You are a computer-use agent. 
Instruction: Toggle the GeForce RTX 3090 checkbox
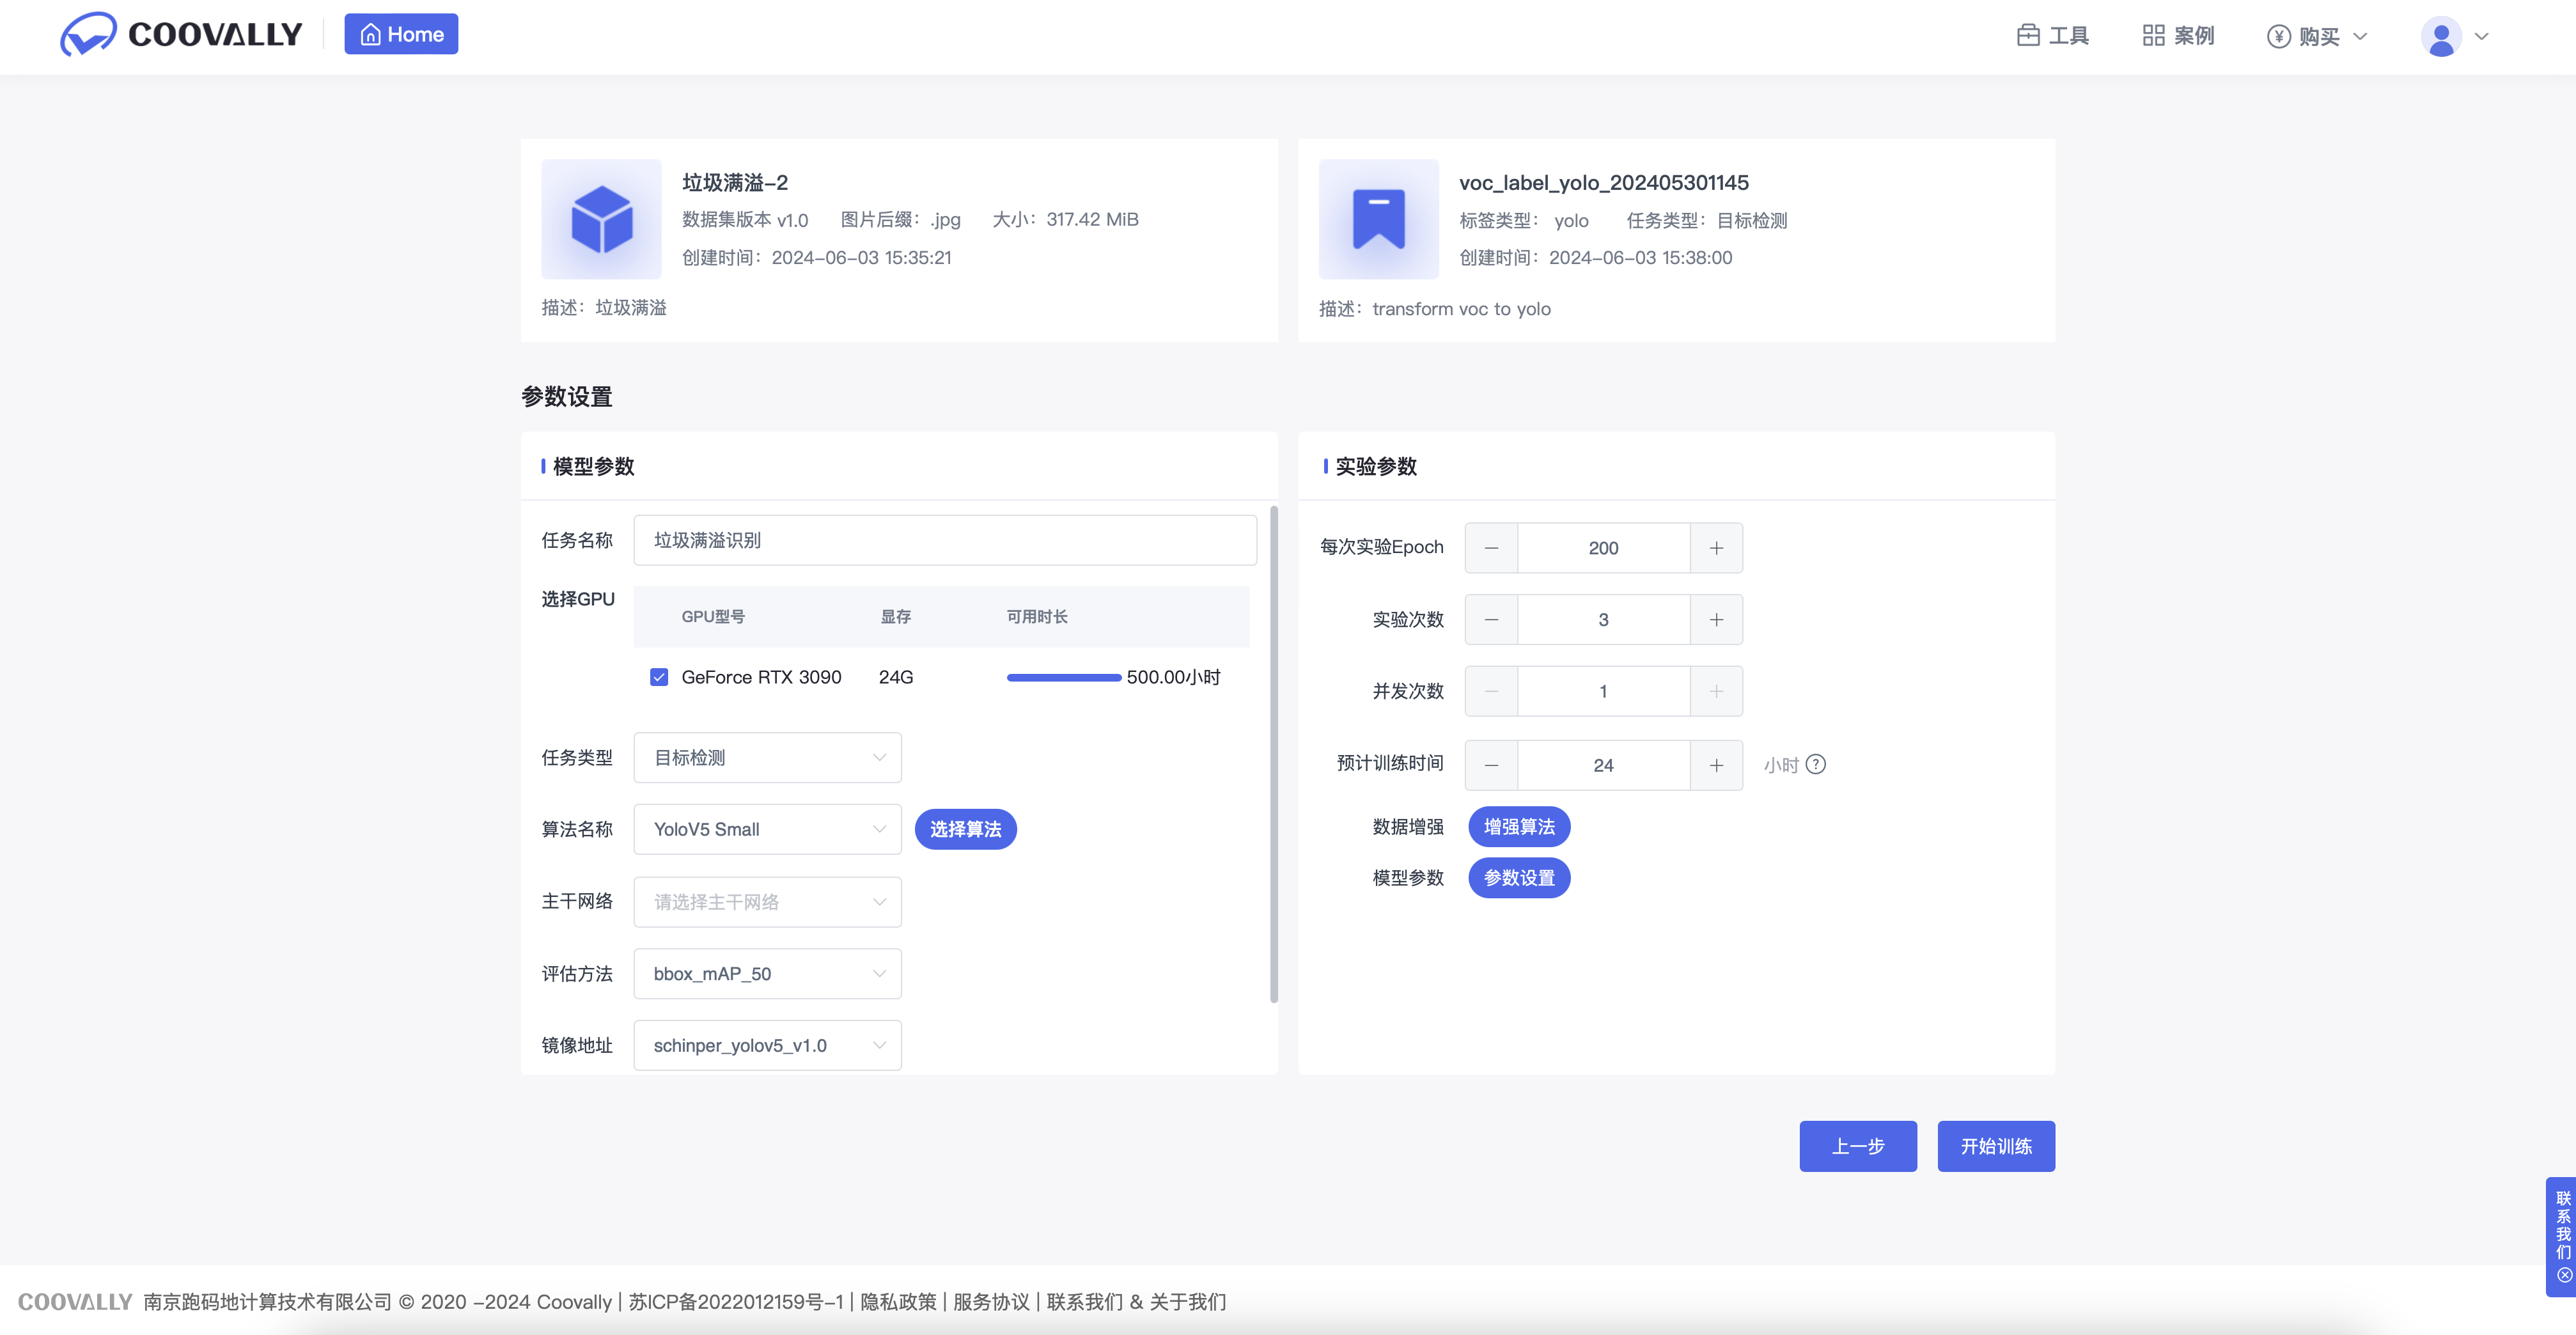pos(659,677)
